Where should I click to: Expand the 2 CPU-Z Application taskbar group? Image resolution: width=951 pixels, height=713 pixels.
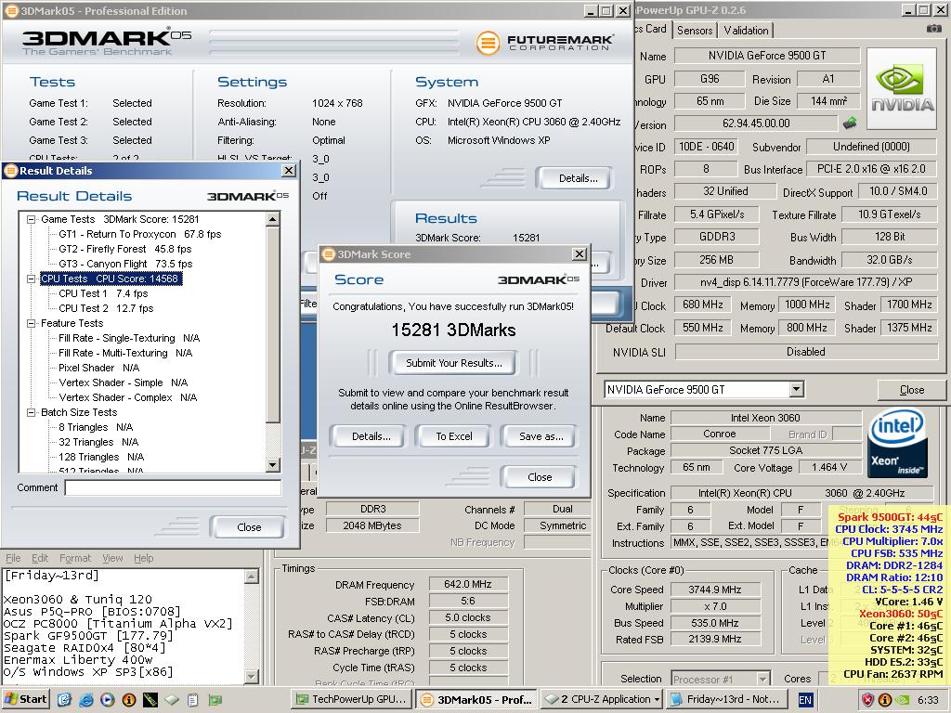pos(601,699)
